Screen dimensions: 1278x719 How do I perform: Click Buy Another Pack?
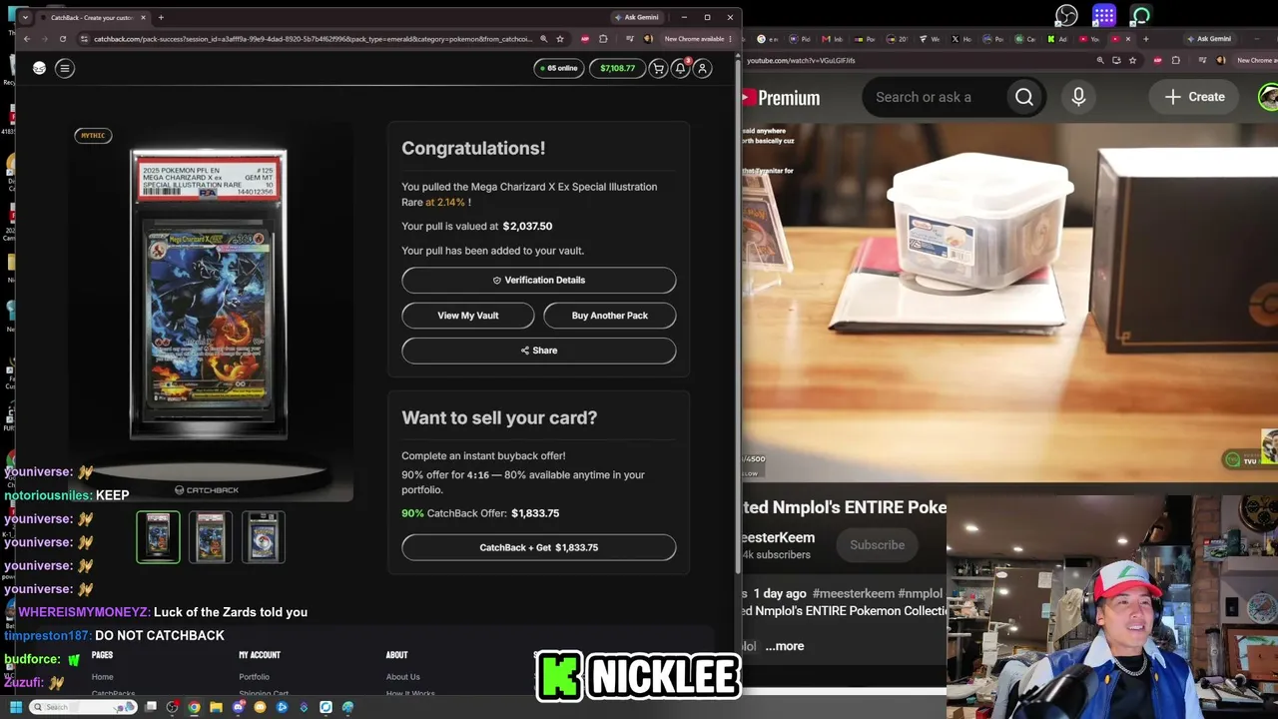pyautogui.click(x=610, y=316)
